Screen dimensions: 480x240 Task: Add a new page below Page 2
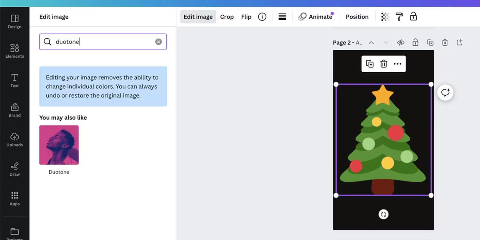pyautogui.click(x=460, y=42)
